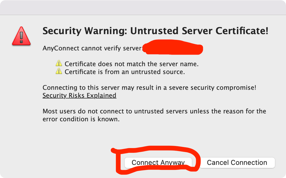Open the Security Risks Explained link
The height and width of the screenshot is (178, 286).
coord(79,95)
